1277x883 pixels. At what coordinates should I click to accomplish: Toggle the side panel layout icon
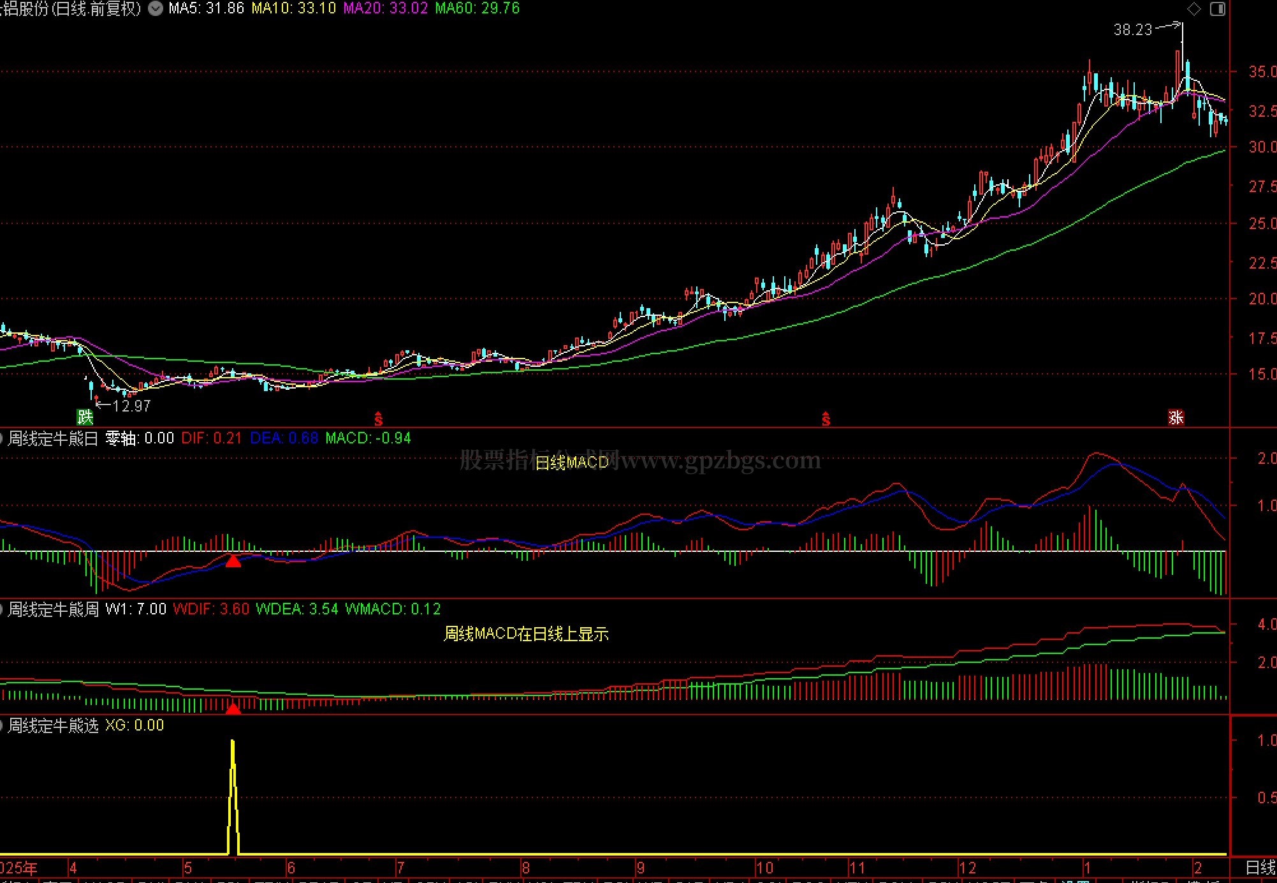pyautogui.click(x=1218, y=9)
